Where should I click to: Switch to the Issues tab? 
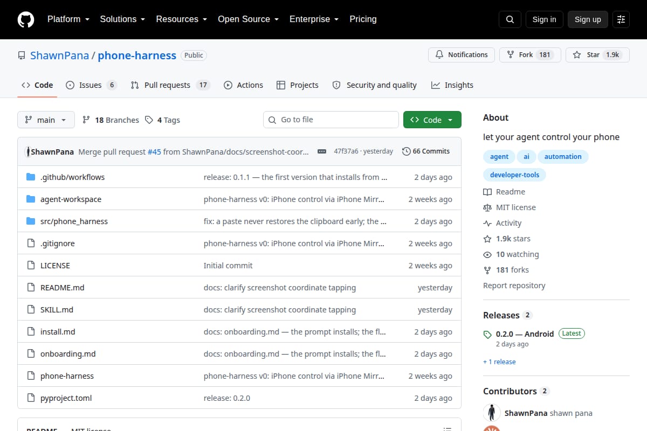[91, 85]
